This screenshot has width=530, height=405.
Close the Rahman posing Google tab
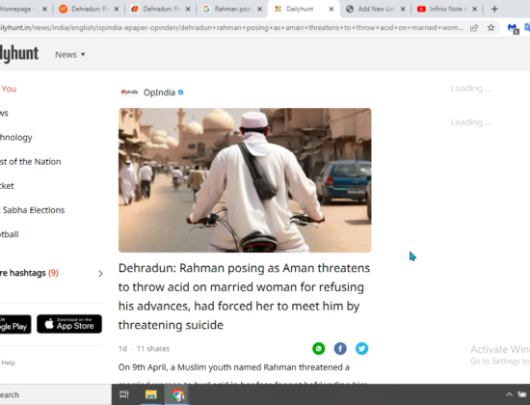tap(259, 9)
